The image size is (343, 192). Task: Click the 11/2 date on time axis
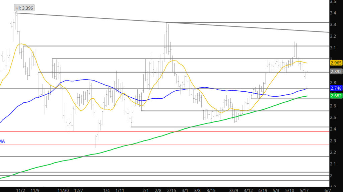[21, 190]
